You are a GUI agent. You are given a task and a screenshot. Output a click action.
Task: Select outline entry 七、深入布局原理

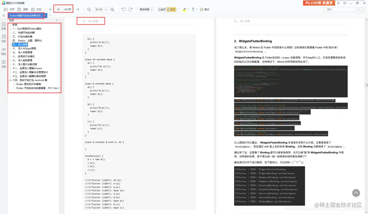coord(22,53)
